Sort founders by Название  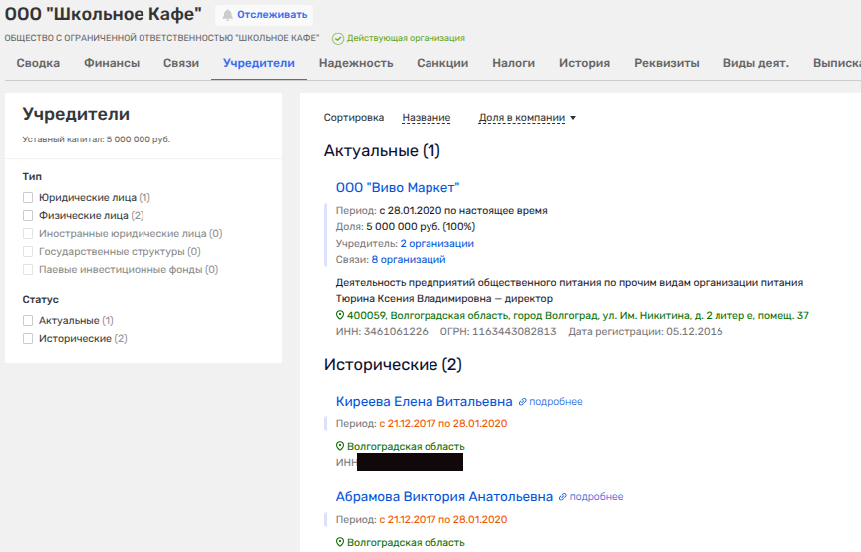coord(426,118)
